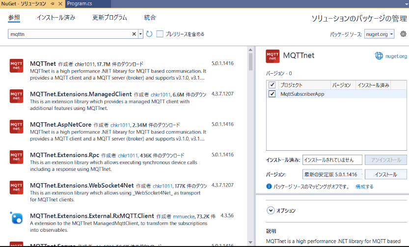The height and width of the screenshot is (247, 409).
Task: Open the nuget.org package source dropdown
Action: pyautogui.click(x=379, y=34)
